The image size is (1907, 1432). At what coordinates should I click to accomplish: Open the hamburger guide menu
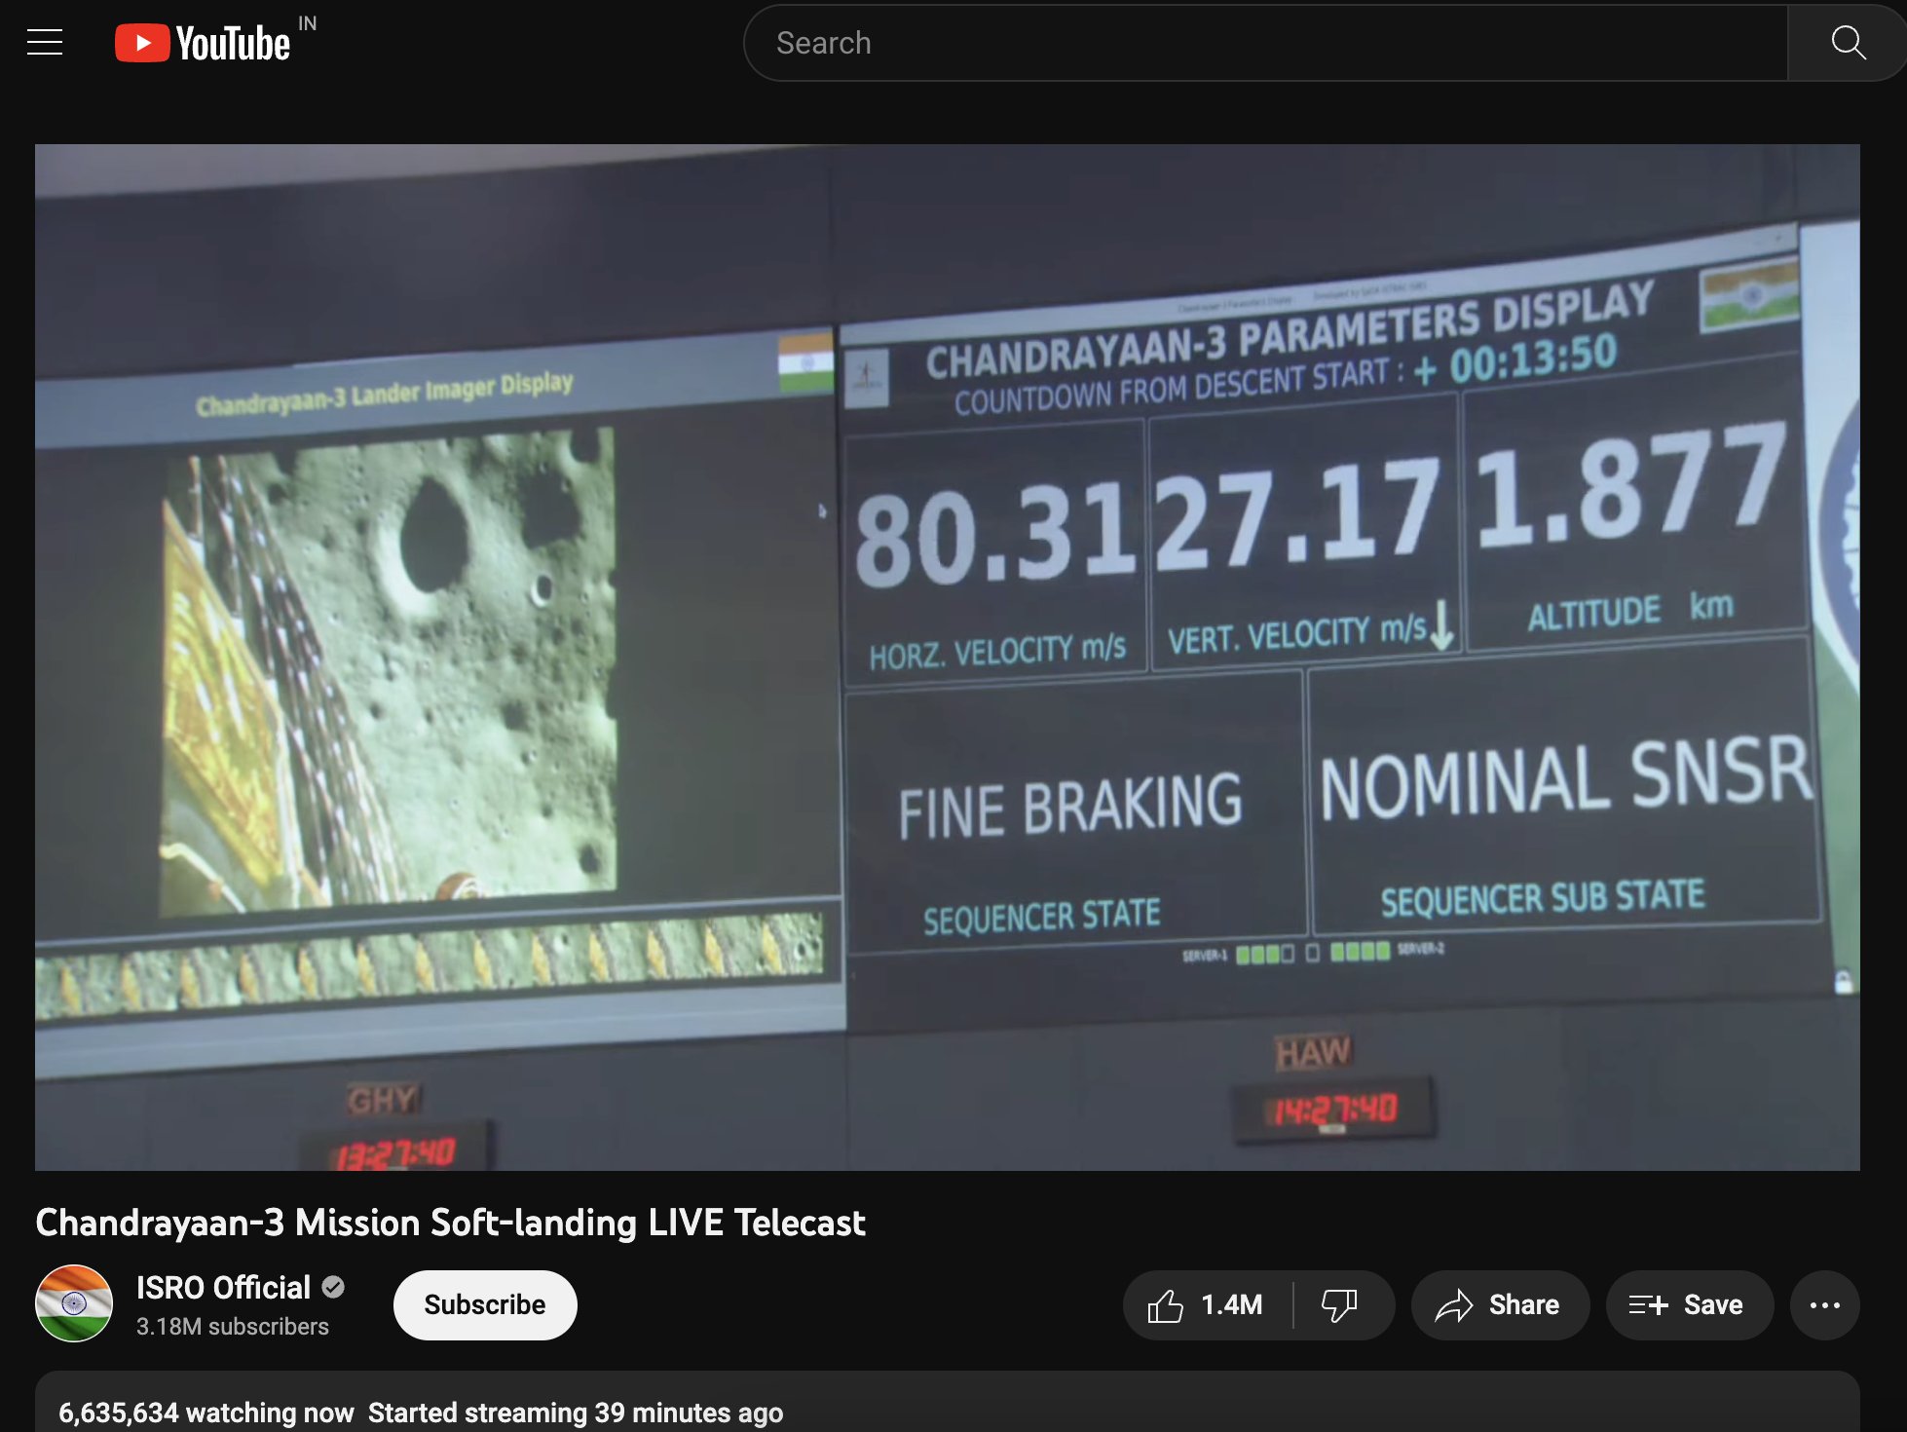click(x=45, y=42)
